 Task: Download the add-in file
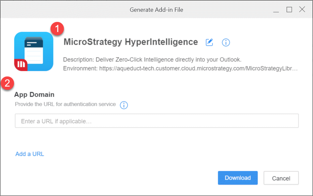(238, 178)
